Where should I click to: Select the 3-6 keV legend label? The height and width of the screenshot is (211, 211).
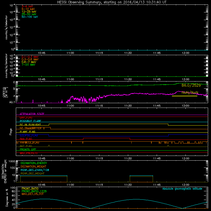coord(27,6)
